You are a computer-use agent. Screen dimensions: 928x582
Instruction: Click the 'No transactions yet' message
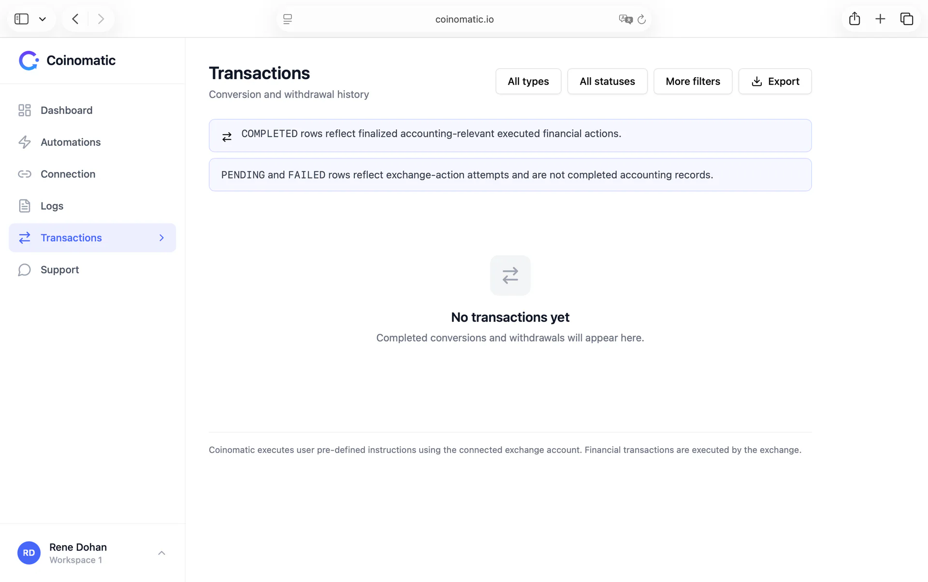click(510, 317)
